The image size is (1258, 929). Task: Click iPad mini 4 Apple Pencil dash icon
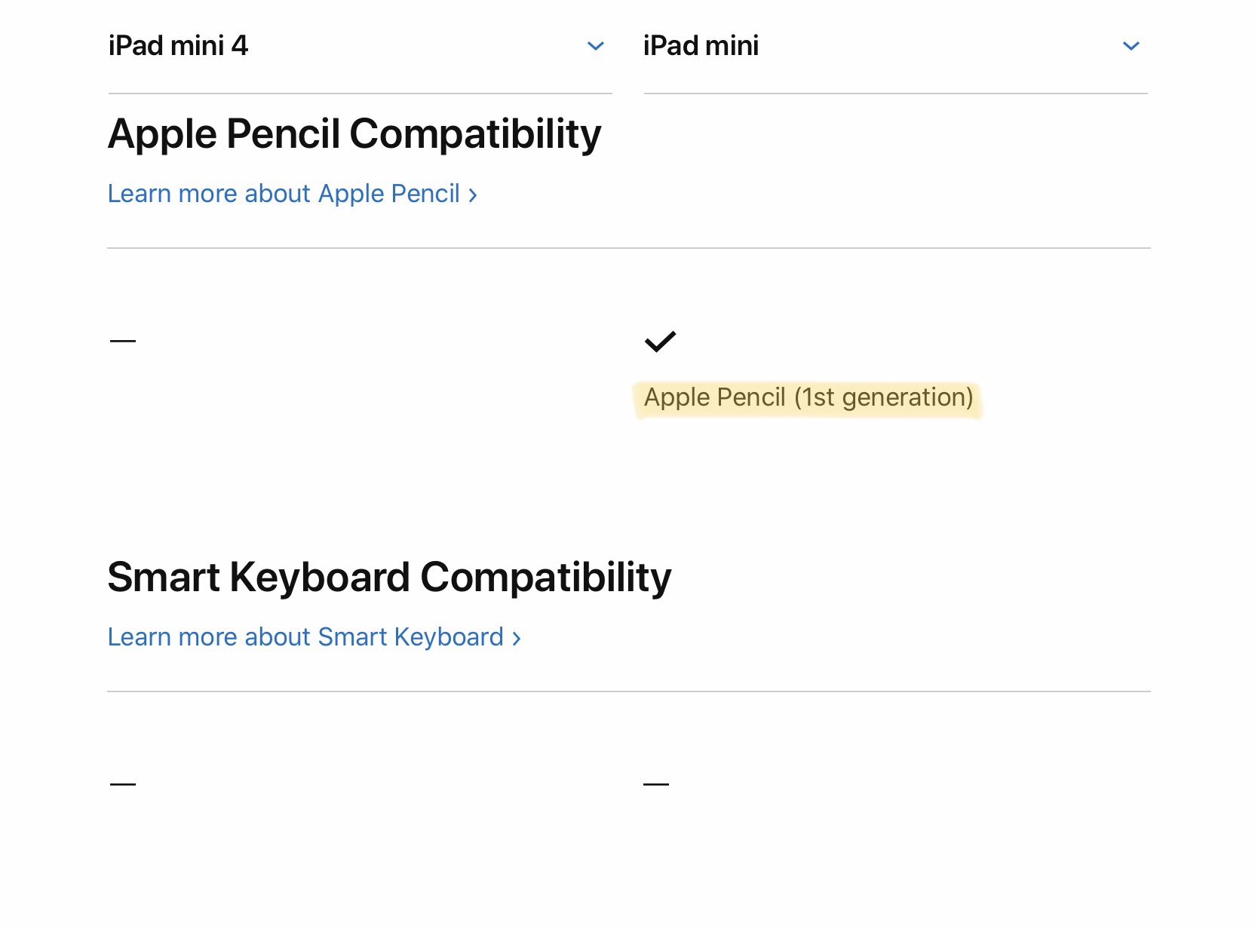[123, 341]
